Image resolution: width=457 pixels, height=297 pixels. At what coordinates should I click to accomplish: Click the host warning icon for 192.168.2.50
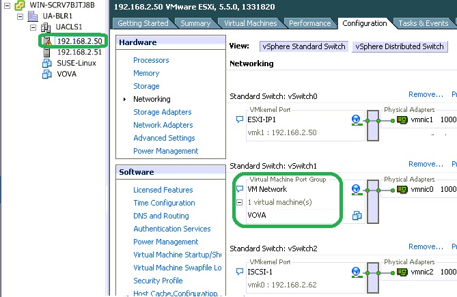point(47,41)
